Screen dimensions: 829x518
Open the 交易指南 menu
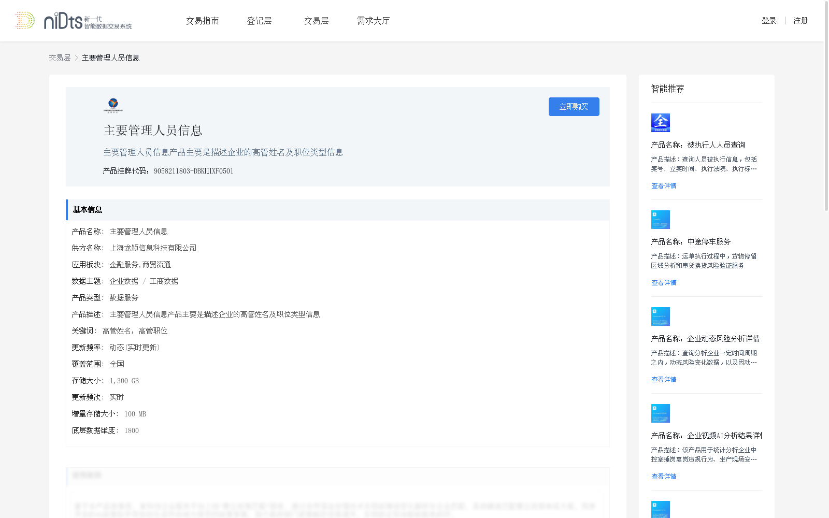click(203, 21)
